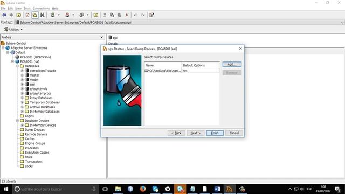Image resolution: width=345 pixels, height=194 pixels.
Task: Collapse the Default server group node
Action: point(8,52)
